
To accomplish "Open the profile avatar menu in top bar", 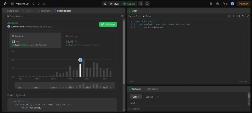I will click(x=232, y=4).
